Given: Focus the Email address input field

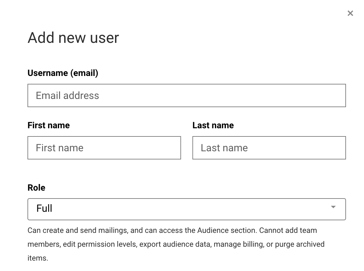Looking at the screenshot, I should 186,95.
